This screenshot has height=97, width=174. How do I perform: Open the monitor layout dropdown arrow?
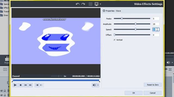(100, 4)
